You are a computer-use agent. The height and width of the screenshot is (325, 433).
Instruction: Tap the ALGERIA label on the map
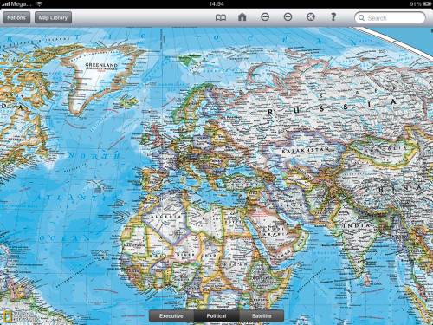click(x=165, y=217)
